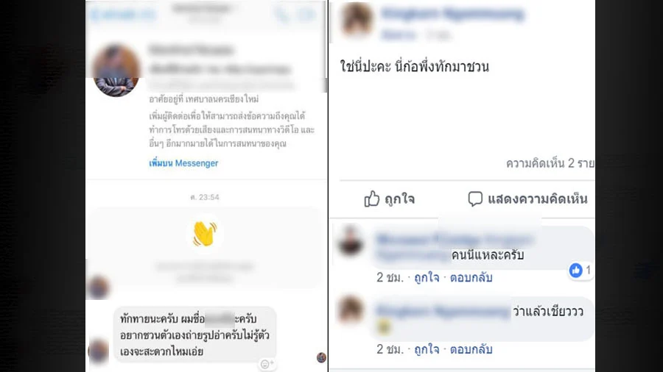Viewport: 663px width, 372px height.
Task: Open the ความคิดเห็น 2 รายการ comment count
Action: pyautogui.click(x=550, y=163)
